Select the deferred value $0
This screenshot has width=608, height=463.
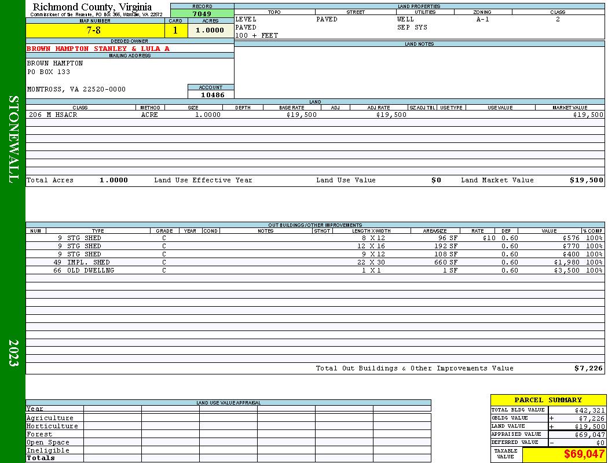click(600, 443)
